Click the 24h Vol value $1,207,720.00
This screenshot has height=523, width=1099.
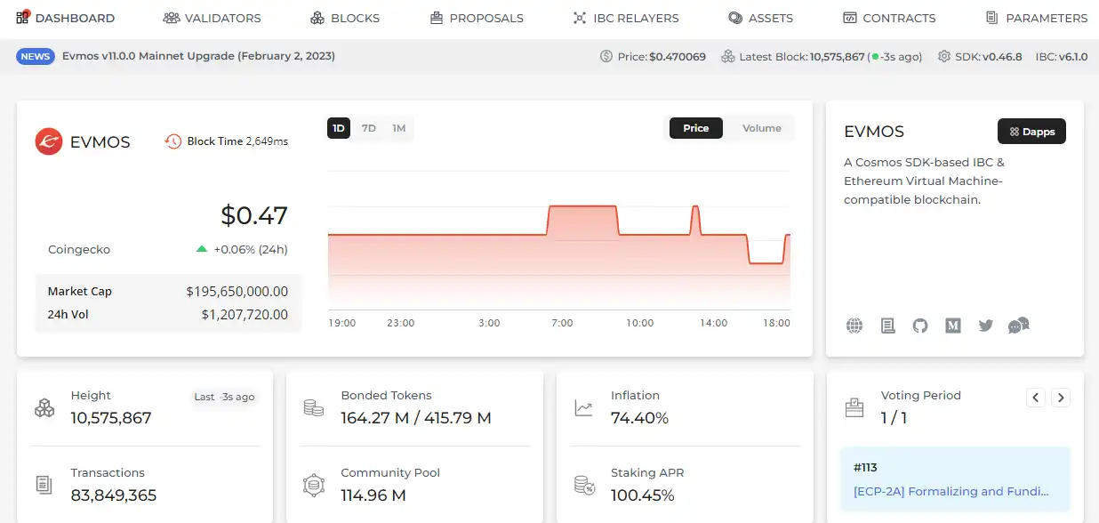click(245, 314)
